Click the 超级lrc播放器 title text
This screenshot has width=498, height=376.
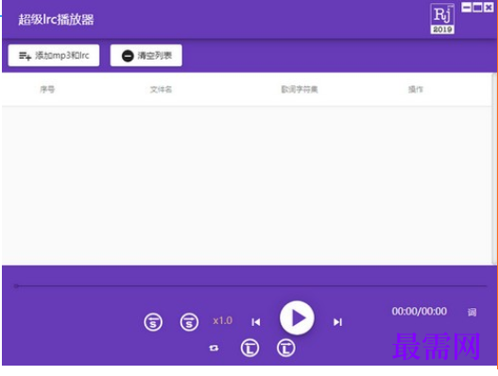[56, 20]
